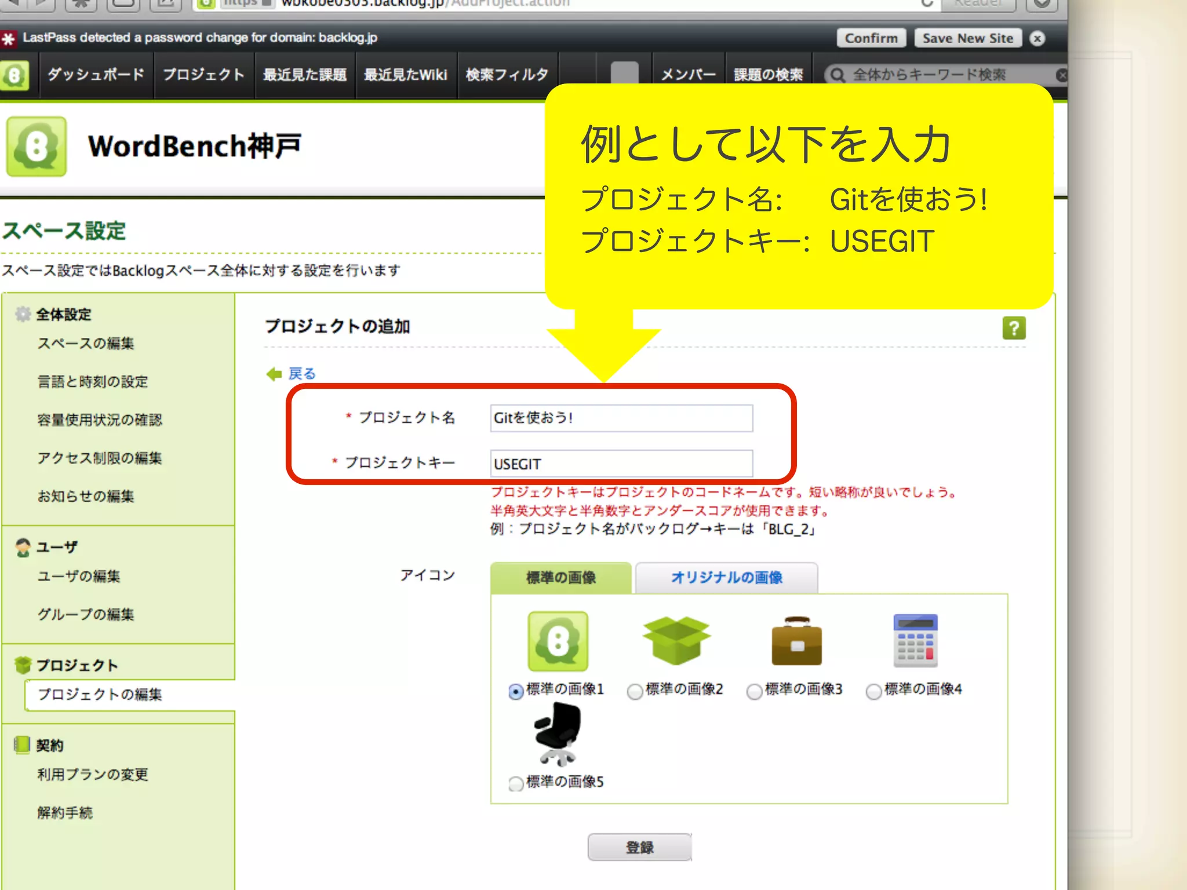
Task: Open ユーザの編集 in sidebar
Action: point(79,577)
